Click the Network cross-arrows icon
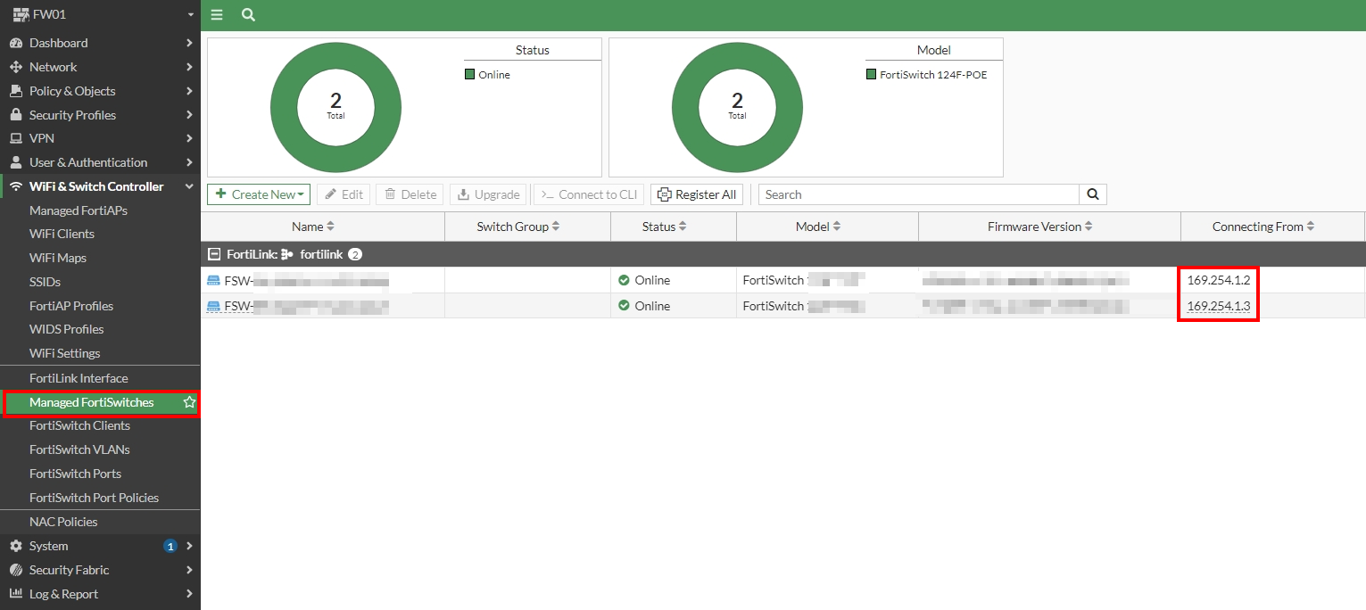Image resolution: width=1366 pixels, height=610 pixels. (x=15, y=67)
